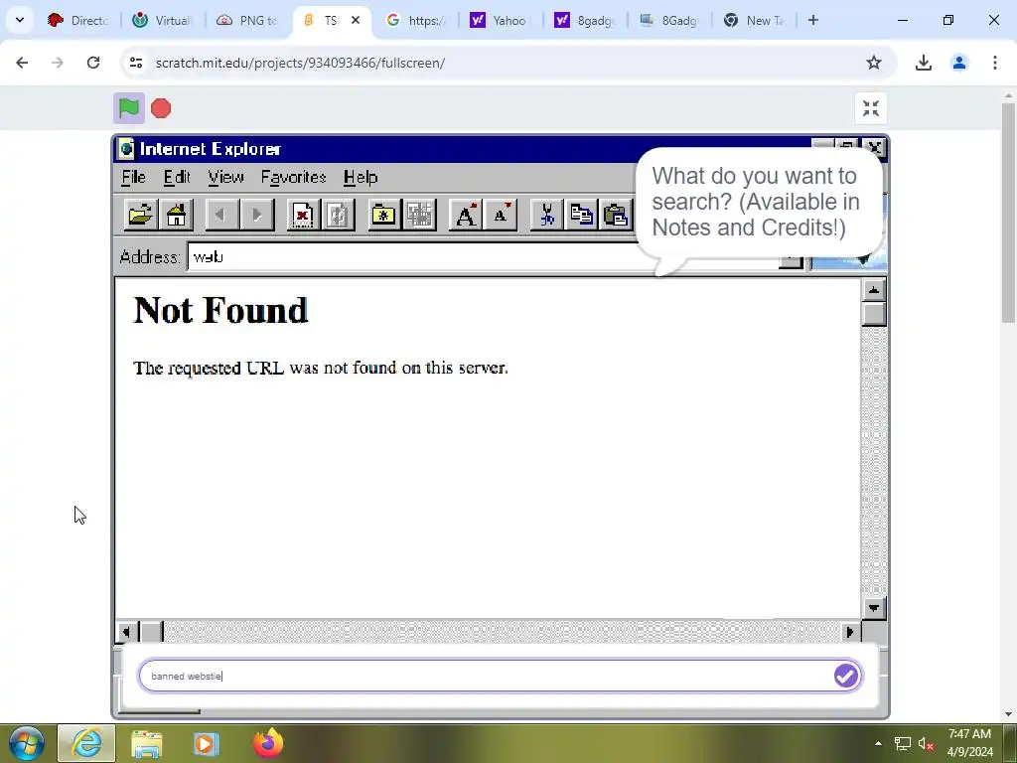Switch to the Yahoo tab
The width and height of the screenshot is (1017, 763).
tap(501, 21)
